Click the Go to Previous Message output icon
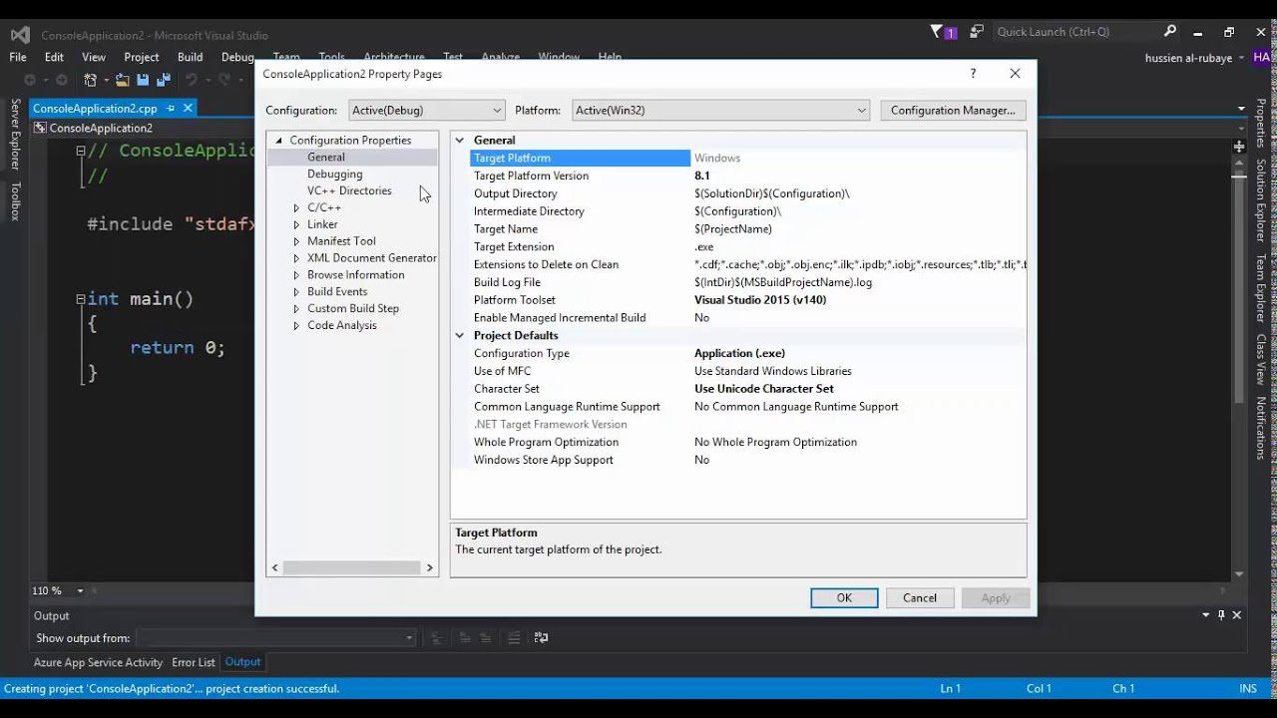1277x718 pixels. click(465, 638)
